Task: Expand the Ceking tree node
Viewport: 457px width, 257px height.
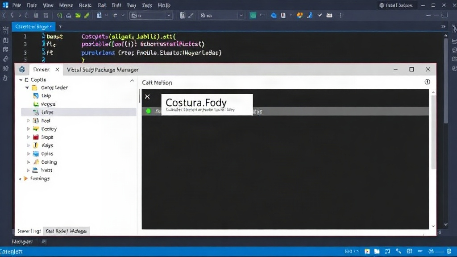Action: click(28, 162)
